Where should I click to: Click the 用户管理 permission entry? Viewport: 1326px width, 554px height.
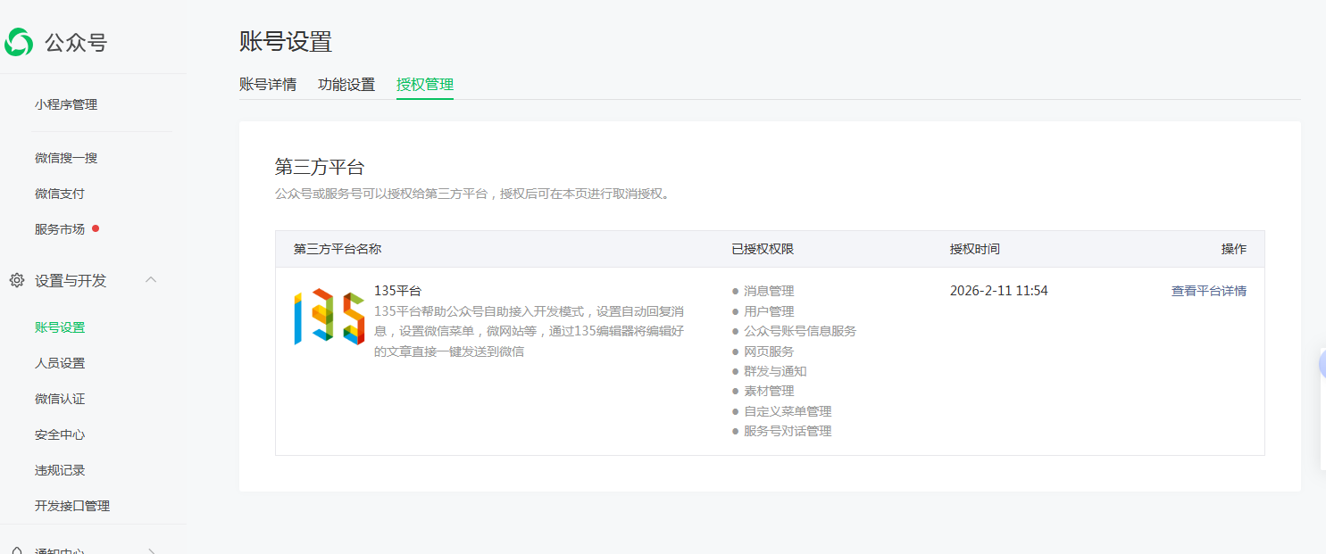pyautogui.click(x=769, y=311)
